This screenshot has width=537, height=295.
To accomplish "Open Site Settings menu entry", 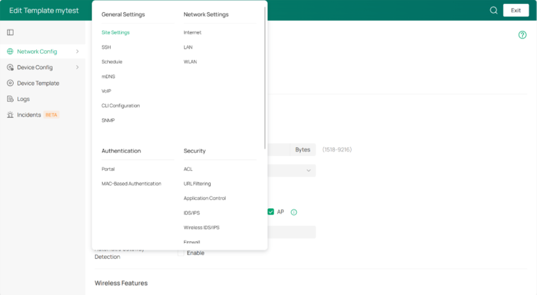I will coord(115,32).
